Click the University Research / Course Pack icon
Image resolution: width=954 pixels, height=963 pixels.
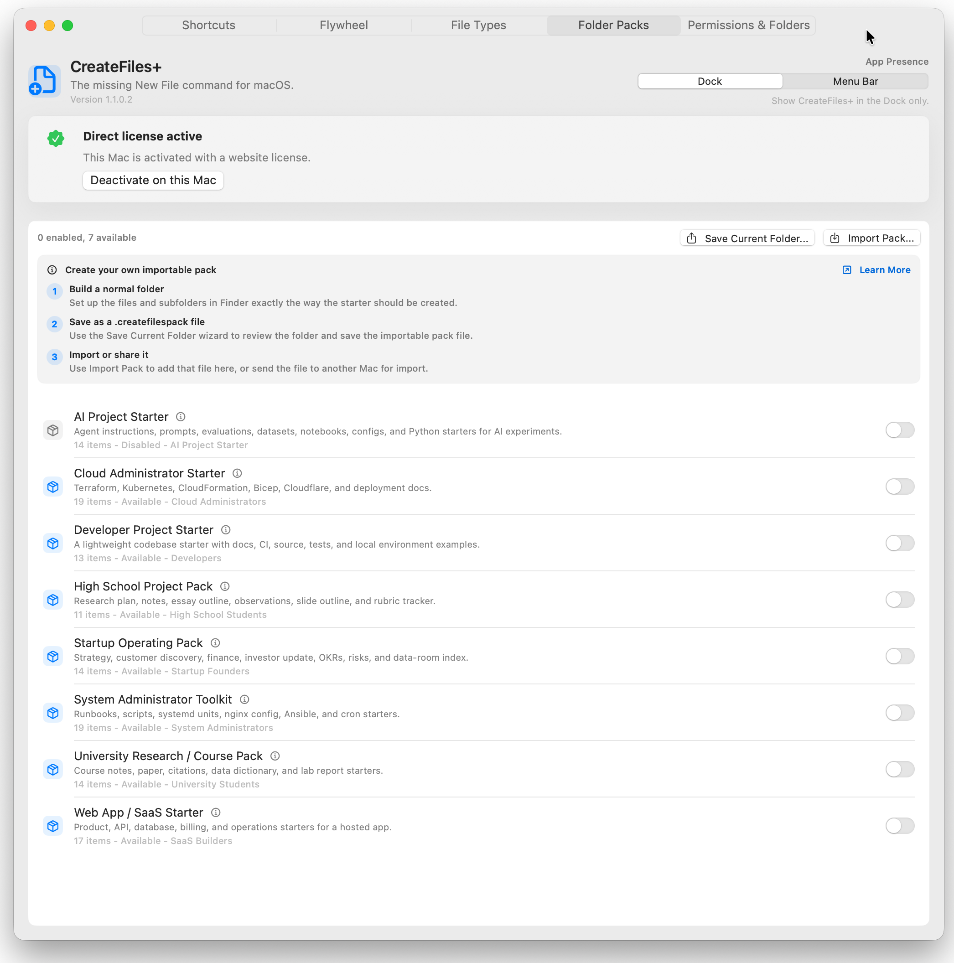(x=53, y=770)
